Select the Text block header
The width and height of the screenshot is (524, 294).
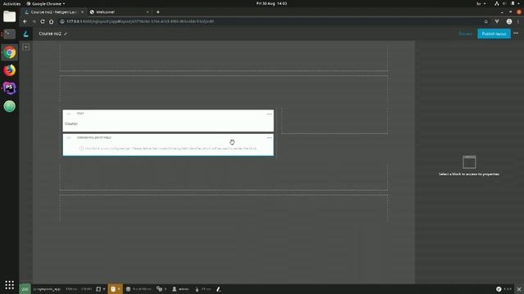pyautogui.click(x=168, y=114)
